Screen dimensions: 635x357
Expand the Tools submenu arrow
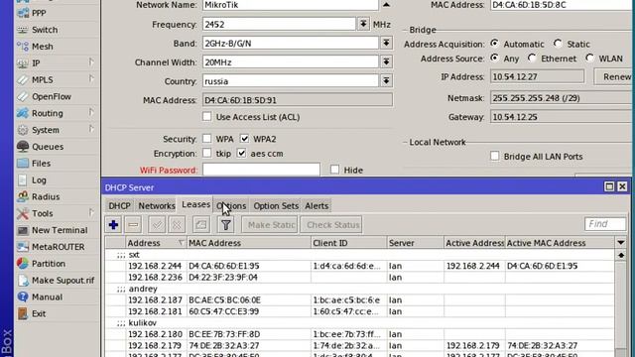click(91, 213)
